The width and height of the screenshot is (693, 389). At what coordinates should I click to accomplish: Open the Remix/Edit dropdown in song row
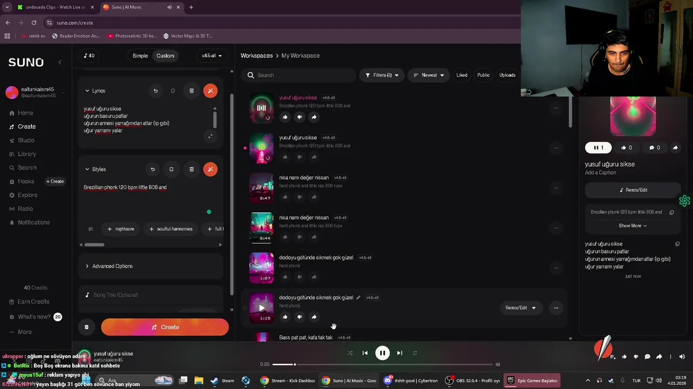pyautogui.click(x=521, y=308)
